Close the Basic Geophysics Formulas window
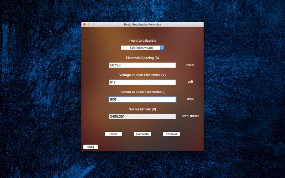Screen dimensions: 285x178 [84, 24]
